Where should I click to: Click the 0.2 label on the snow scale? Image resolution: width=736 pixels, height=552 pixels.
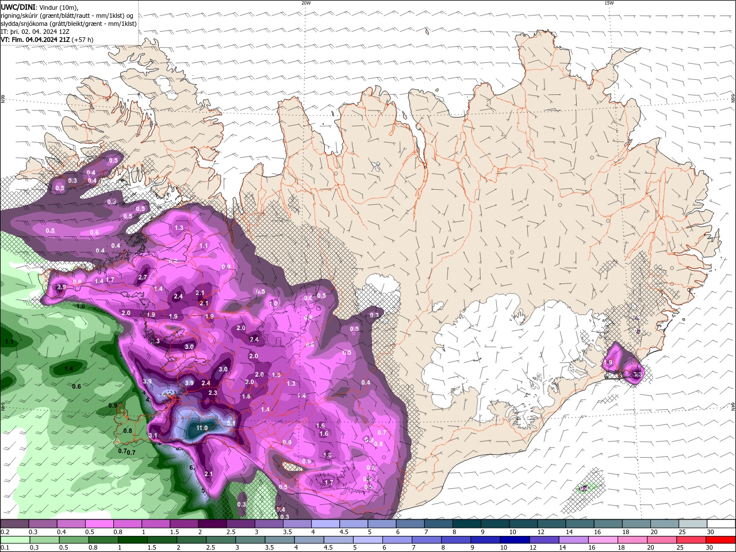tap(5, 532)
